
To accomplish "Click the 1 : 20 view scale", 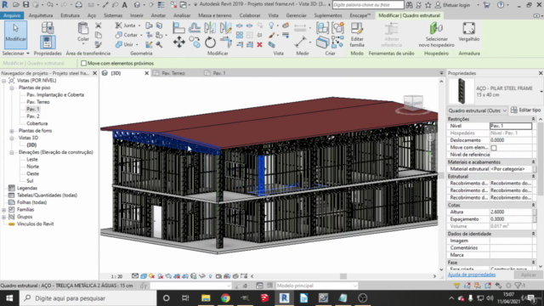I will click(x=116, y=276).
